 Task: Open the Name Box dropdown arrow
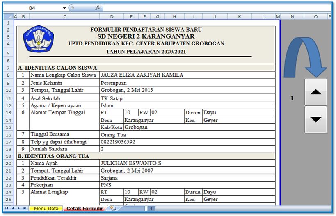pyautogui.click(x=64, y=8)
